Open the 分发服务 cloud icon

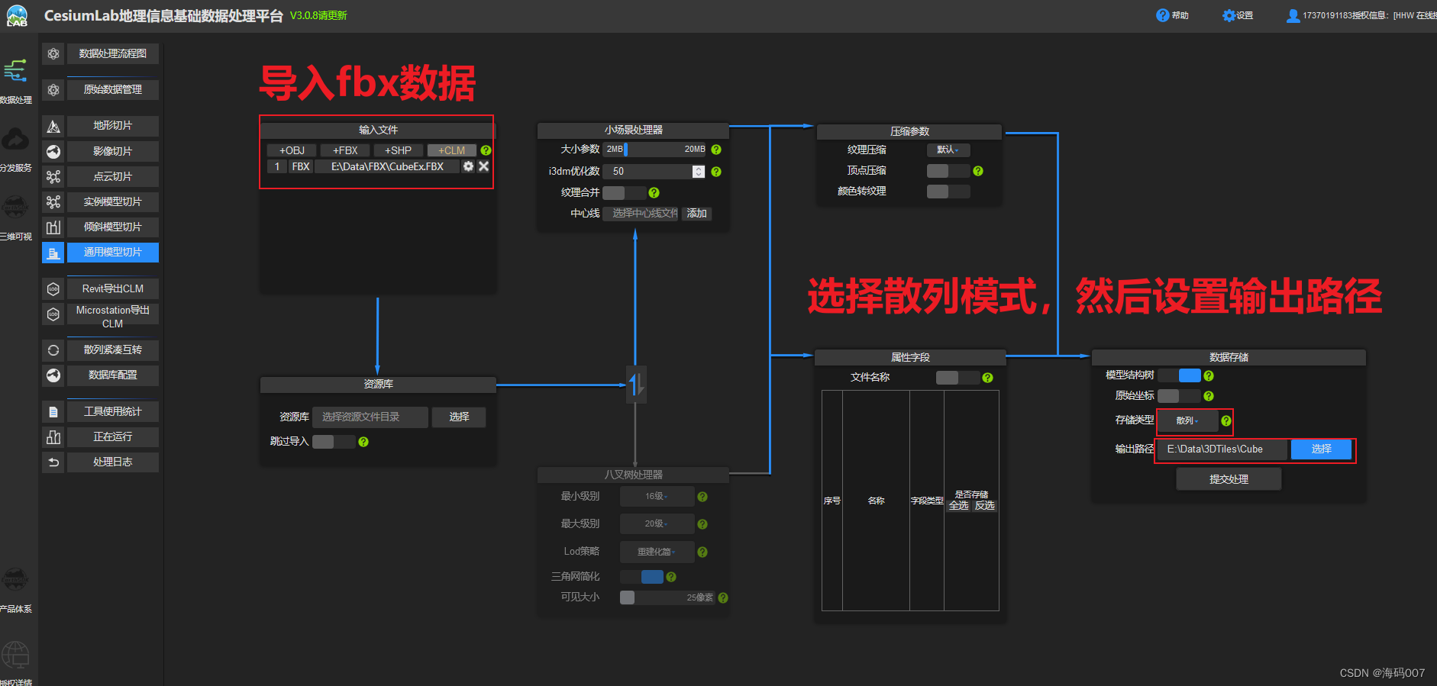coord(15,140)
